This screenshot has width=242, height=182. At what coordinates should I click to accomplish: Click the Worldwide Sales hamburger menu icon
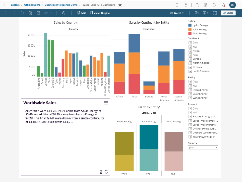click(106, 103)
